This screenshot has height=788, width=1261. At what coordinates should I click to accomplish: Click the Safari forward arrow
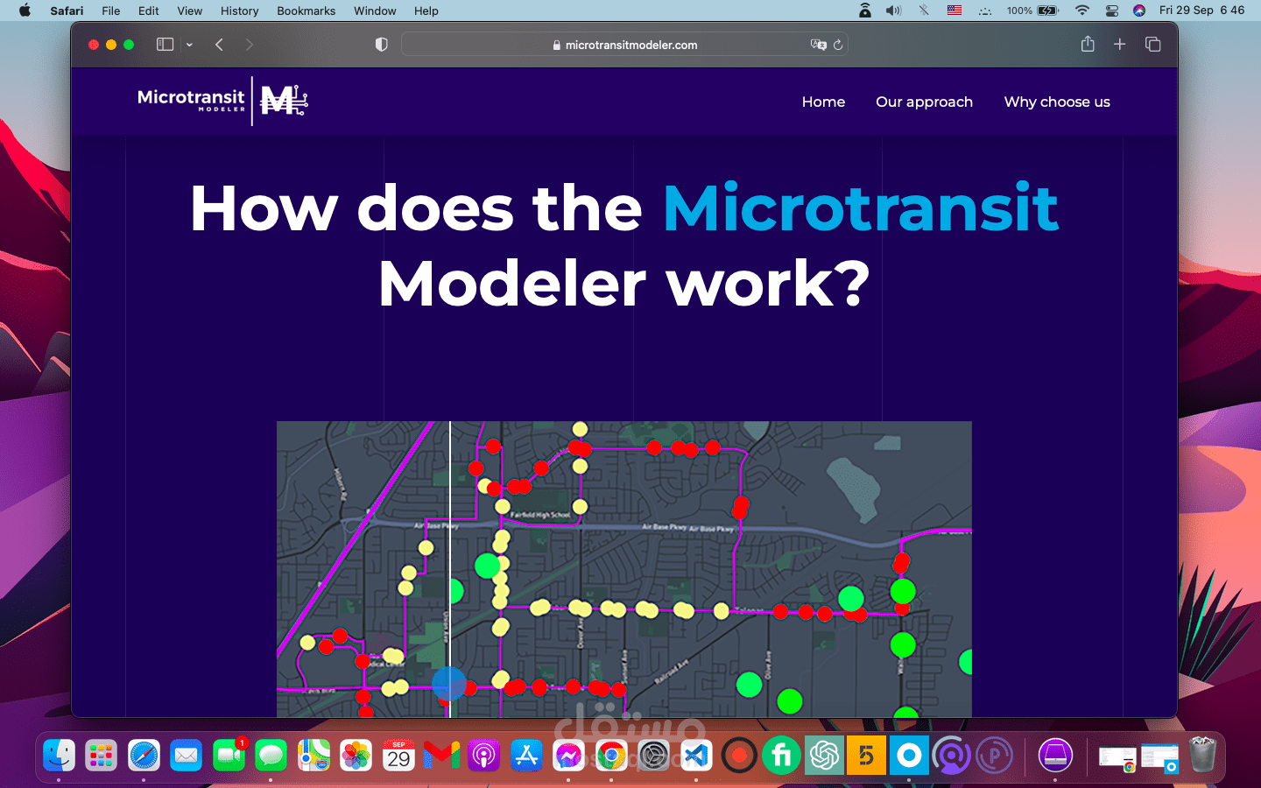pyautogui.click(x=250, y=45)
